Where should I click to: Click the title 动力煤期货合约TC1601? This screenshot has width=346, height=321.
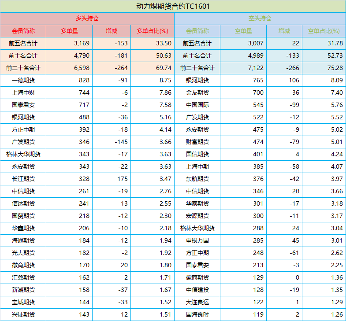tap(173, 6)
